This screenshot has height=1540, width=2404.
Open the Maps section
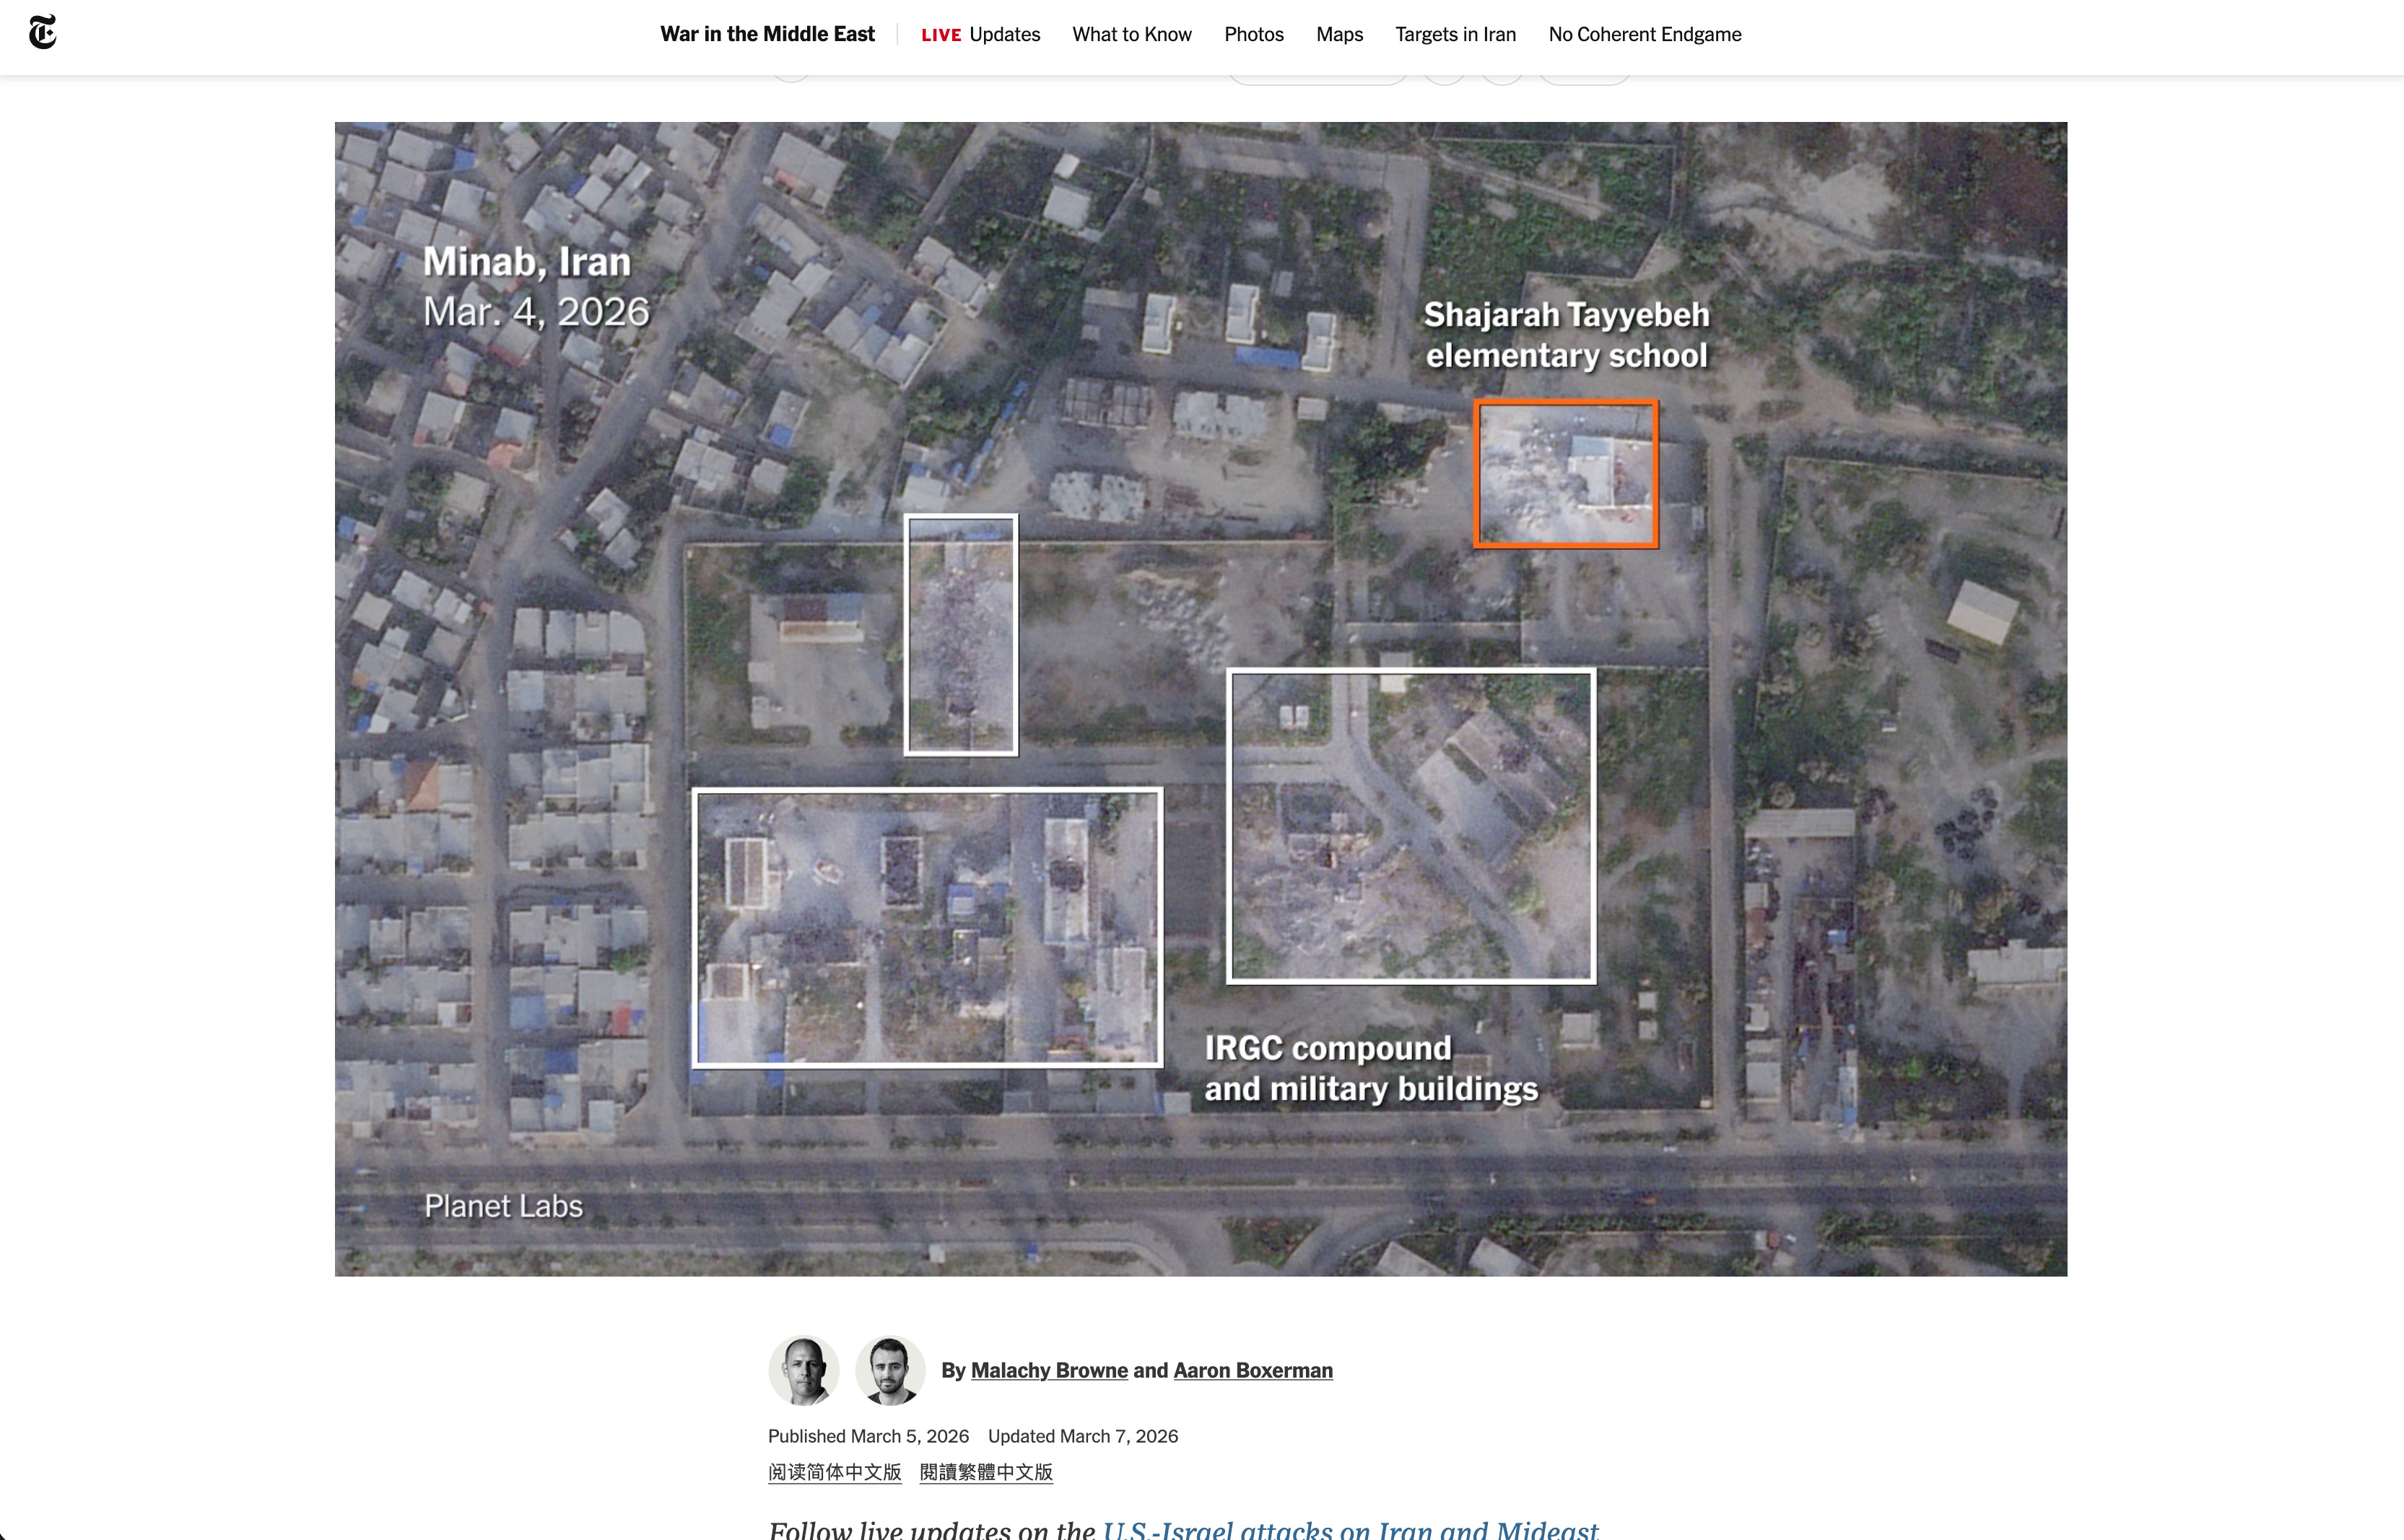pos(1338,34)
